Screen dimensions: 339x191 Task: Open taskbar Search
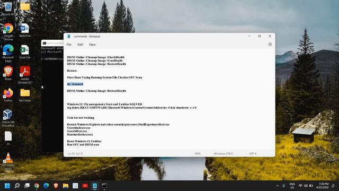pos(17,186)
